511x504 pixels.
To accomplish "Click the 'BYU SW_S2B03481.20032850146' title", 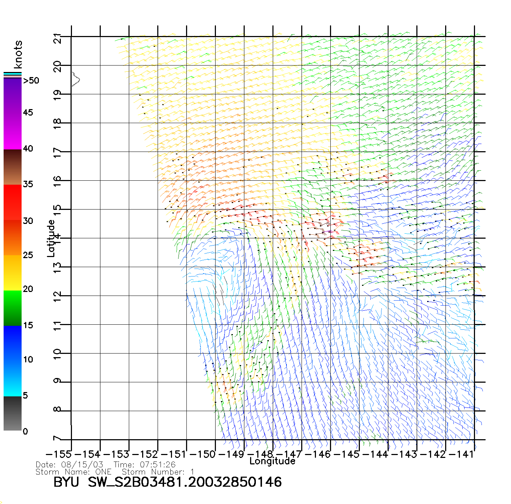I will 167,482.
